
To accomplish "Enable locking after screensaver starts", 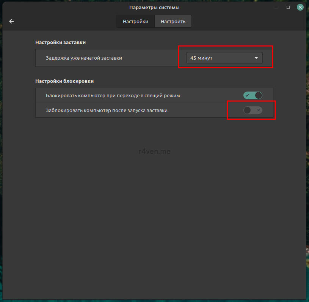I will (x=253, y=110).
